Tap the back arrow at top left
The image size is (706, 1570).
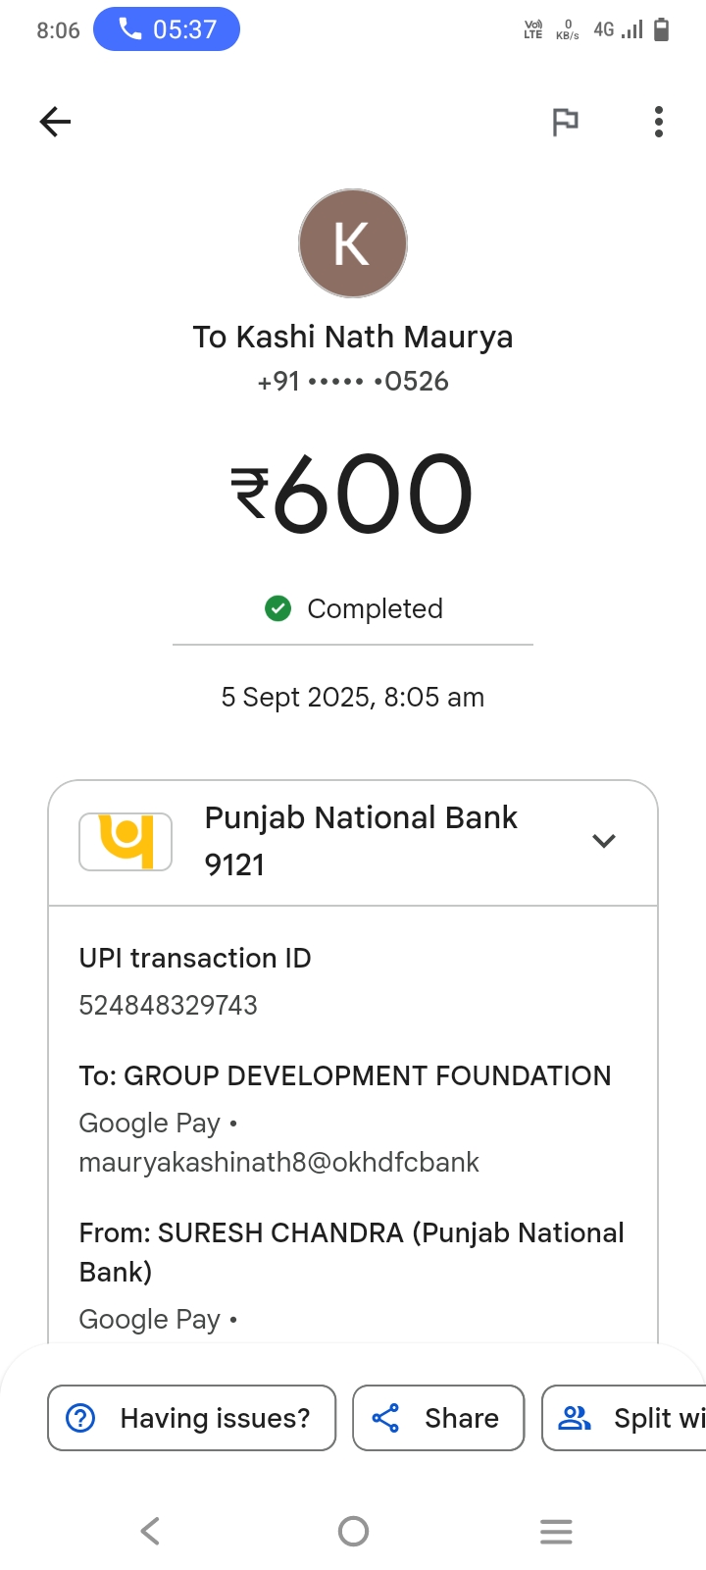coord(56,122)
